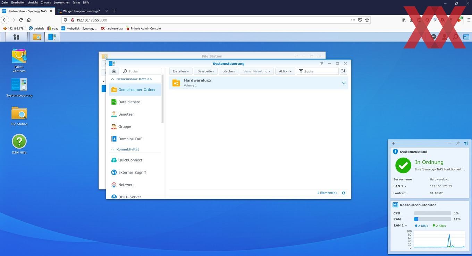Open the Pi-hole Admin Console bookmark
This screenshot has width=472, height=256.
[143, 28]
